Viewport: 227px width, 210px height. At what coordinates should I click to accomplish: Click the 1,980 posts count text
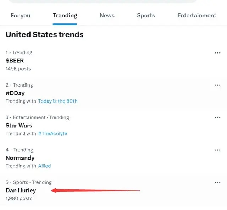coord(19,198)
